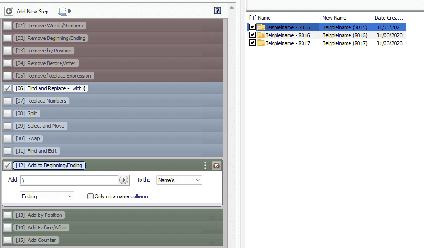This screenshot has height=248, width=424.
Task: Expand step 13 Add by Position
Action: click(x=39, y=215)
